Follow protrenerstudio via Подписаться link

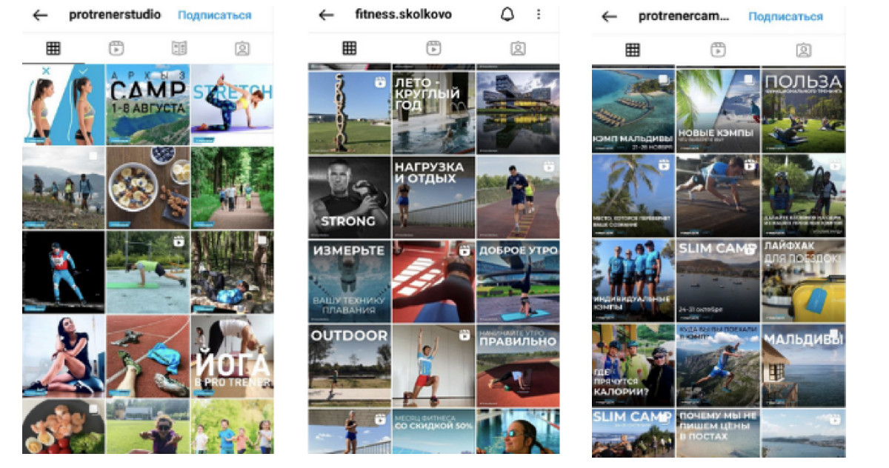[x=214, y=16]
